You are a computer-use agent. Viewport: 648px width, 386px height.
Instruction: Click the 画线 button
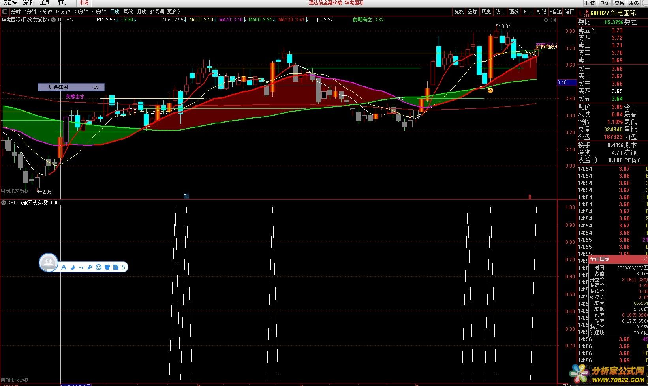[x=514, y=12]
